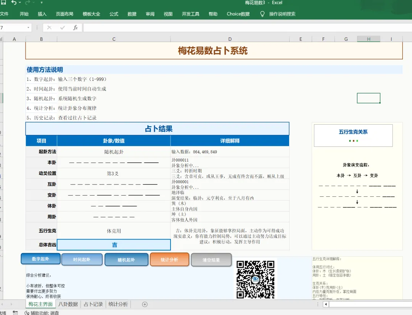Click the 五行生克关系 chart box
The width and height of the screenshot is (412, 315).
[353, 135]
